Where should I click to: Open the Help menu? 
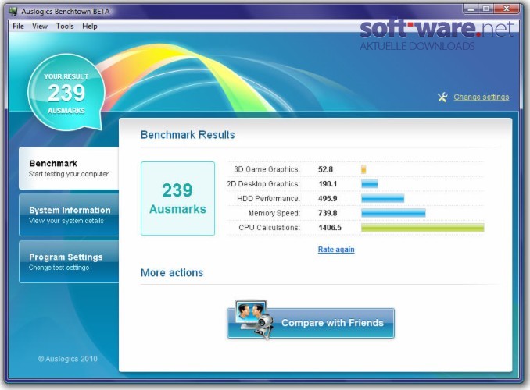pyautogui.click(x=90, y=26)
